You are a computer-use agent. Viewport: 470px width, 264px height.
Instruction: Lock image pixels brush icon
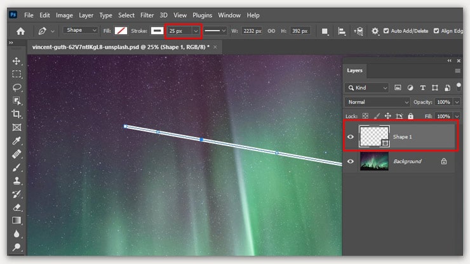point(377,116)
